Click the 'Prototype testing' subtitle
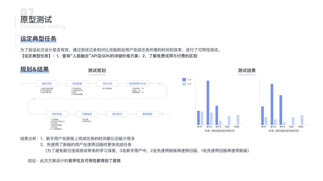 pos(43,27)
